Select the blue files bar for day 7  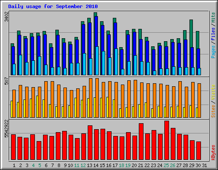tap(52, 57)
